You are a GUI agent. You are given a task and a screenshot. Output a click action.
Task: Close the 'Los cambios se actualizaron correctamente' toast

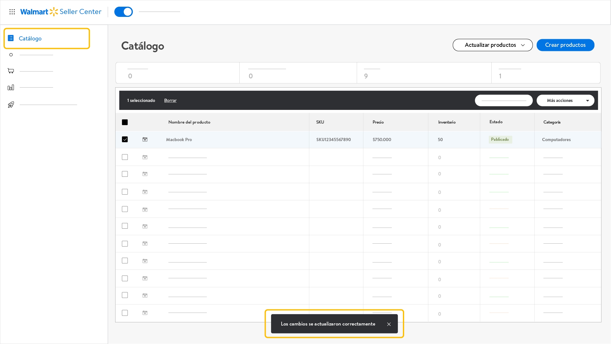point(389,324)
